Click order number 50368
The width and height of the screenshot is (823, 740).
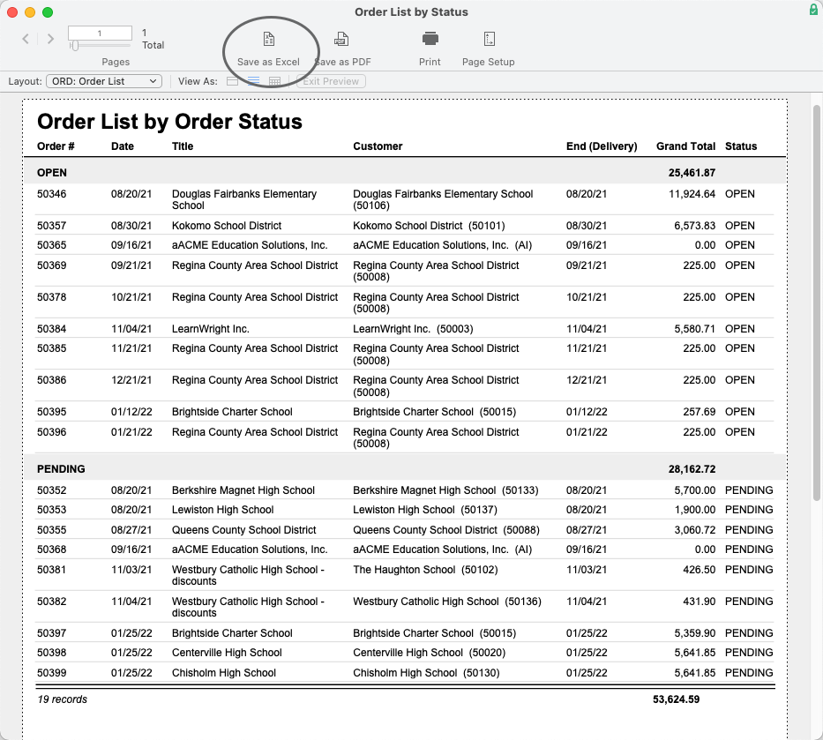(x=51, y=549)
